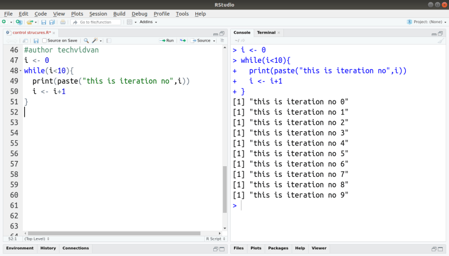
Task: Maximize the Files pane
Action: [441, 249]
